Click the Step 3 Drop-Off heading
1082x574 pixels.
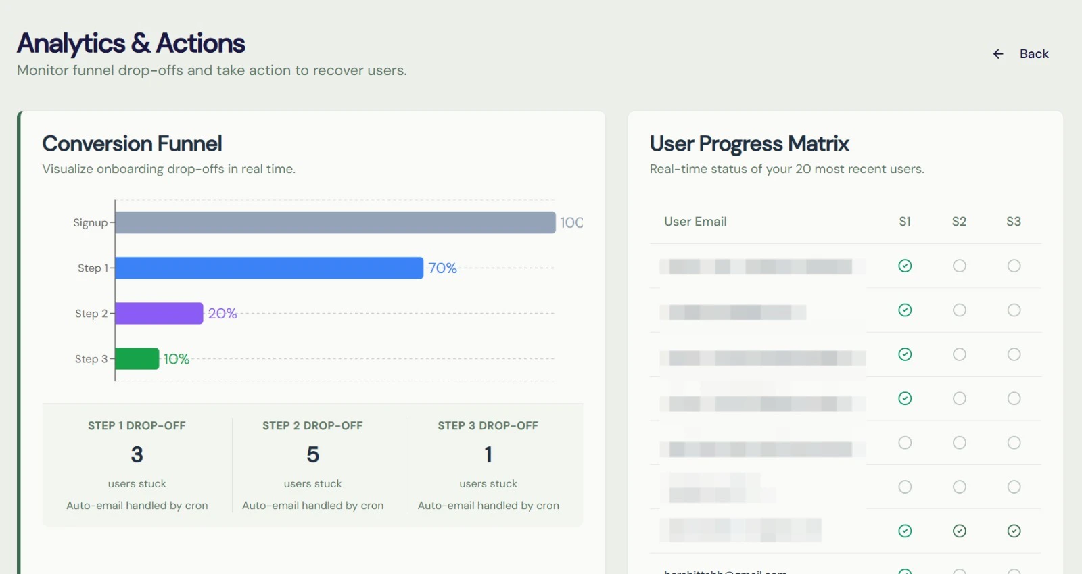[x=488, y=425]
